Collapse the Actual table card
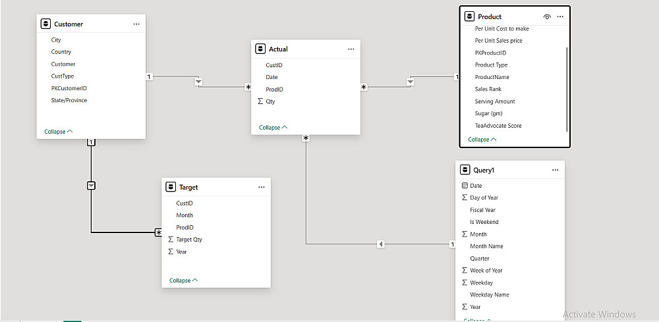Image resolution: width=659 pixels, height=322 pixels. 273,128
